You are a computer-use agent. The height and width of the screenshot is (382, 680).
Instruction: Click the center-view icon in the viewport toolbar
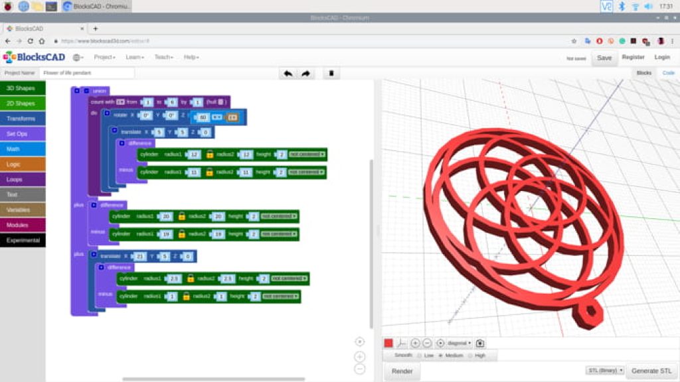(x=440, y=343)
